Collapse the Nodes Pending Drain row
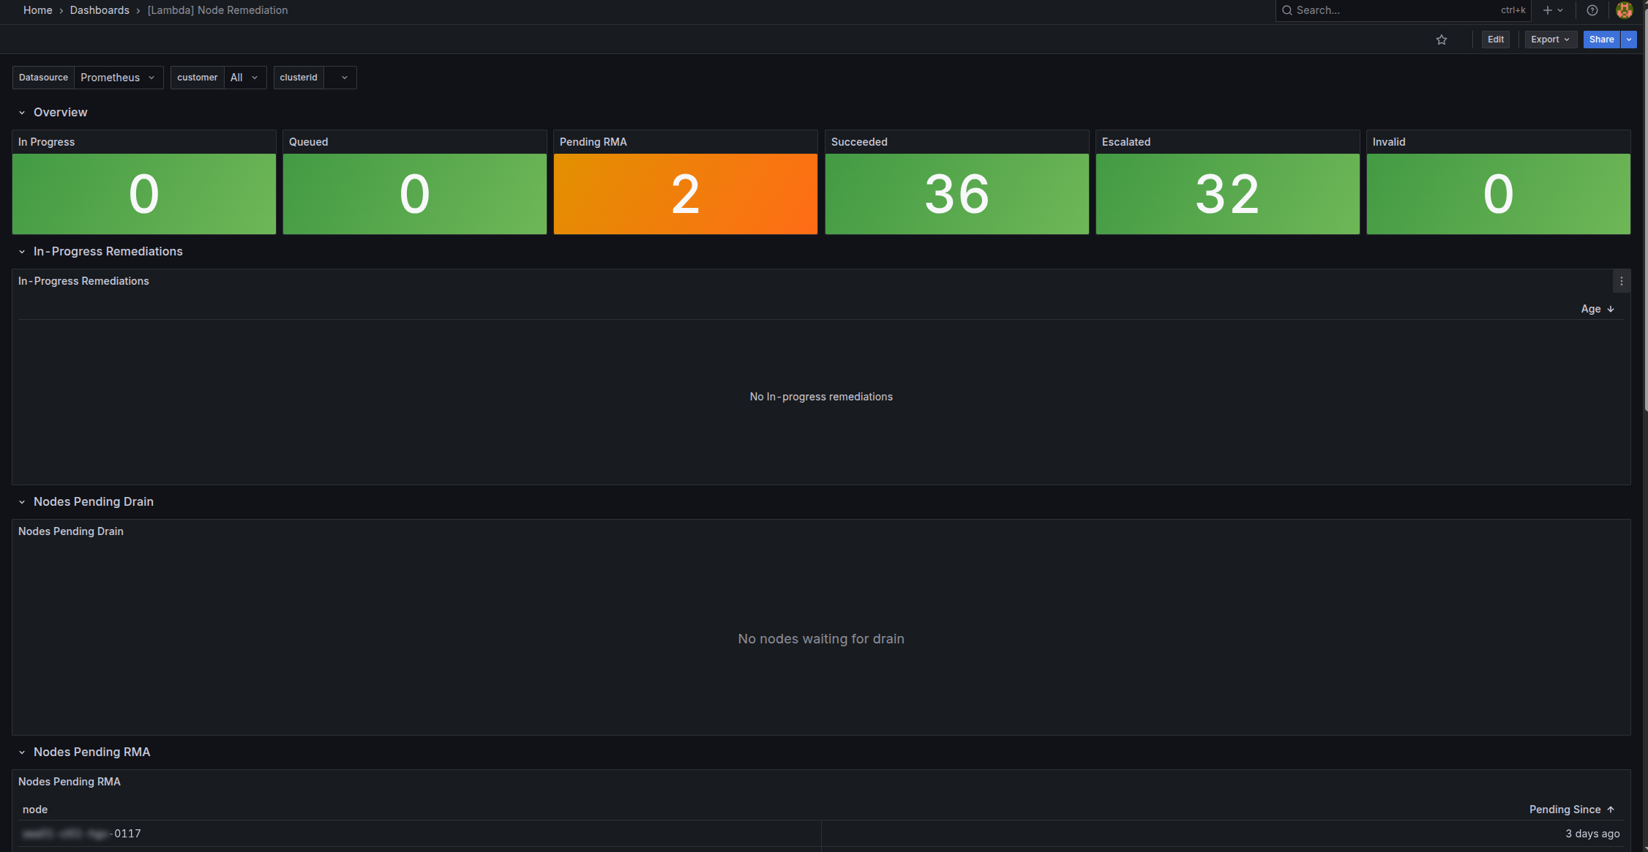The height and width of the screenshot is (852, 1648). [x=22, y=502]
